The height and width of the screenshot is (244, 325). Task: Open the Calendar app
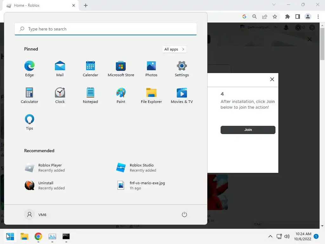(90, 69)
